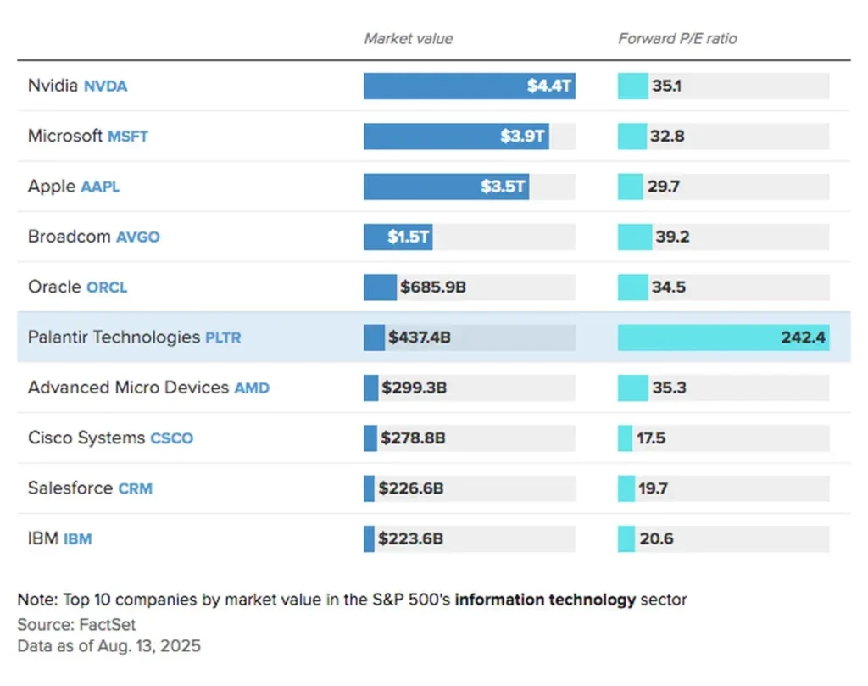The height and width of the screenshot is (686, 868).
Task: Open the ORCL ticker link
Action: point(107,287)
